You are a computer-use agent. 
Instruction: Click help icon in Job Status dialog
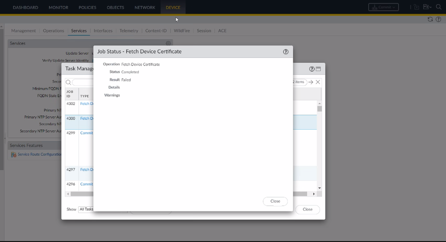(286, 52)
